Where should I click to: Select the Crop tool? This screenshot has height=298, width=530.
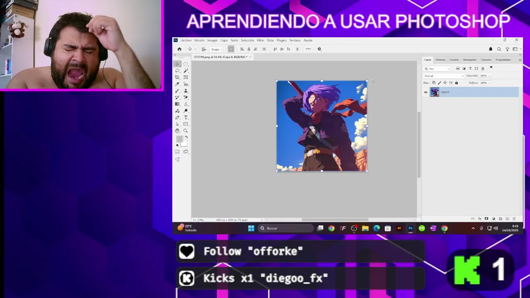tap(177, 77)
